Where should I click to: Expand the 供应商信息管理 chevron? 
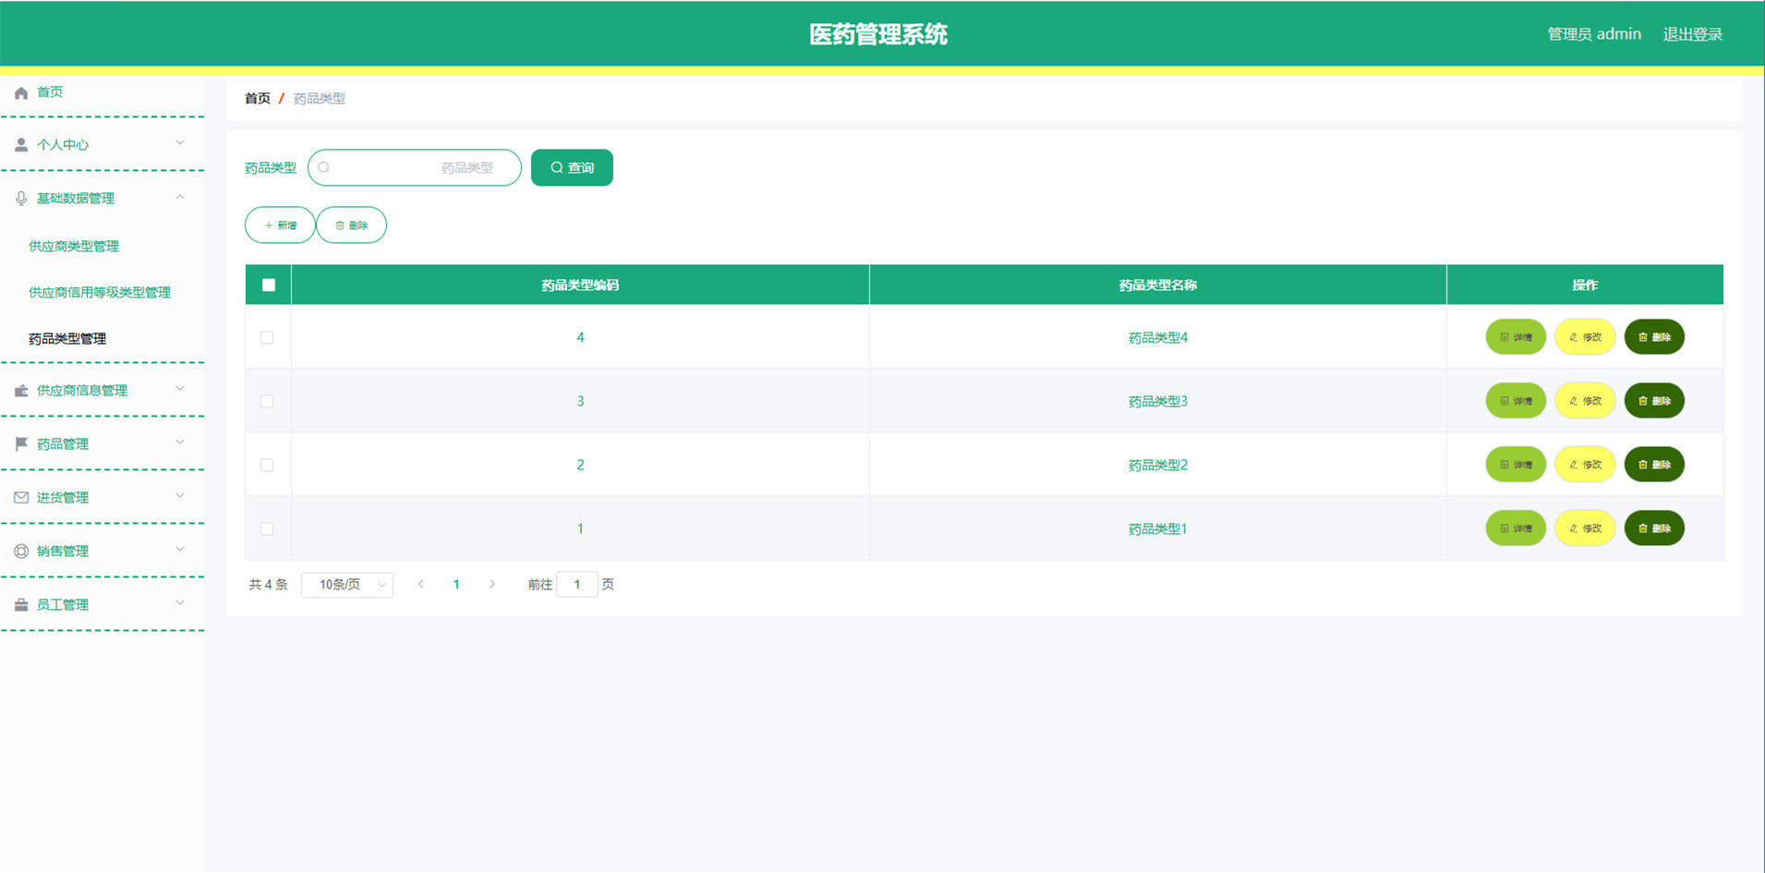(x=180, y=389)
